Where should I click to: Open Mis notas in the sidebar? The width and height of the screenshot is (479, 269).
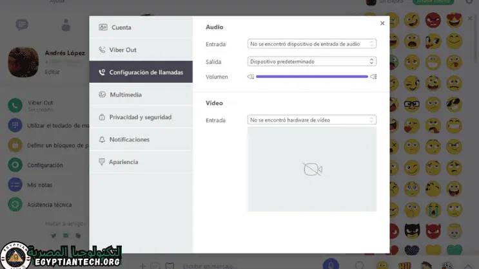30,185
